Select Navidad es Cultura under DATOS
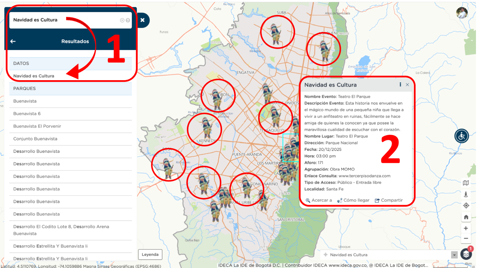477x268 pixels. 34,76
